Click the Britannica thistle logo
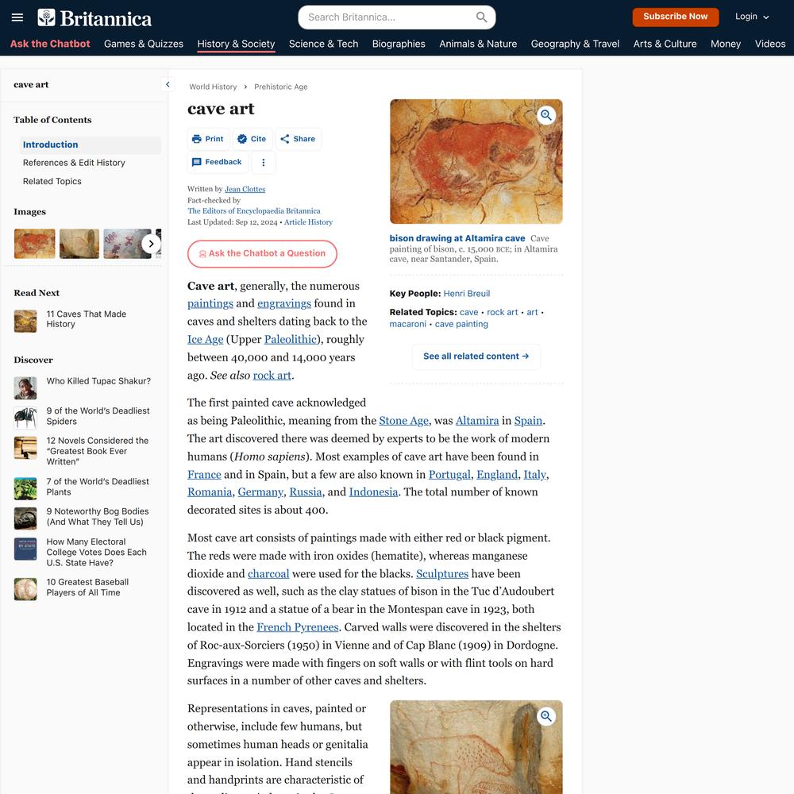794x794 pixels. click(46, 17)
